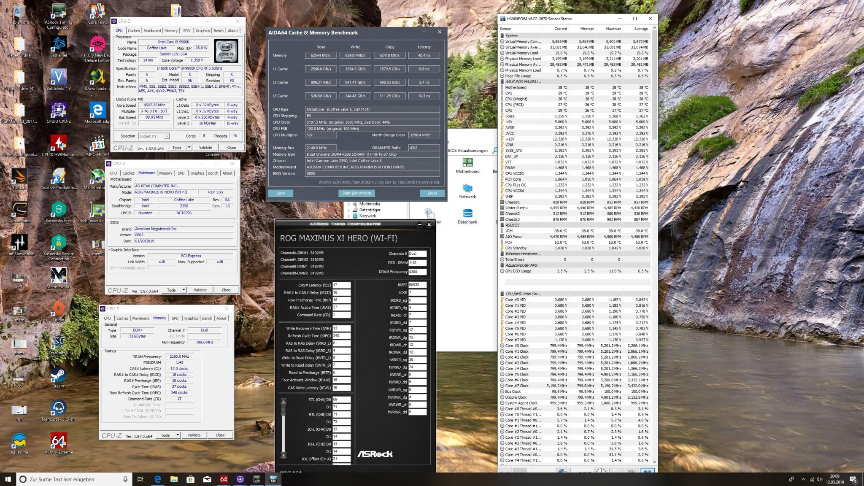The height and width of the screenshot is (486, 864).
Task: Select the About tab in CPU-Z Memory window
Action: [221, 318]
